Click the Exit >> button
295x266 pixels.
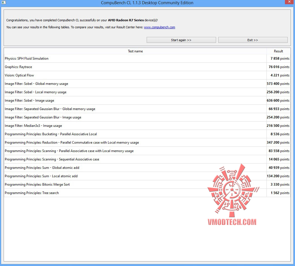(253, 40)
